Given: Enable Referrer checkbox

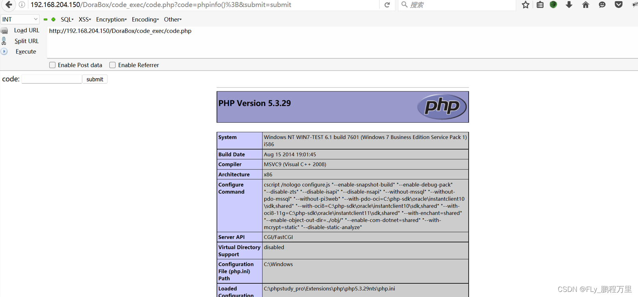Looking at the screenshot, I should (112, 65).
